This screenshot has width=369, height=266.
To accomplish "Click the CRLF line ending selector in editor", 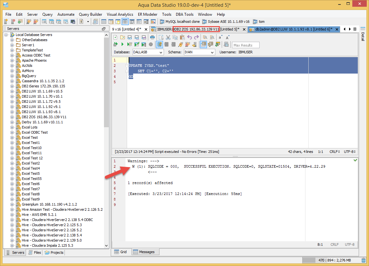I will [335, 152].
